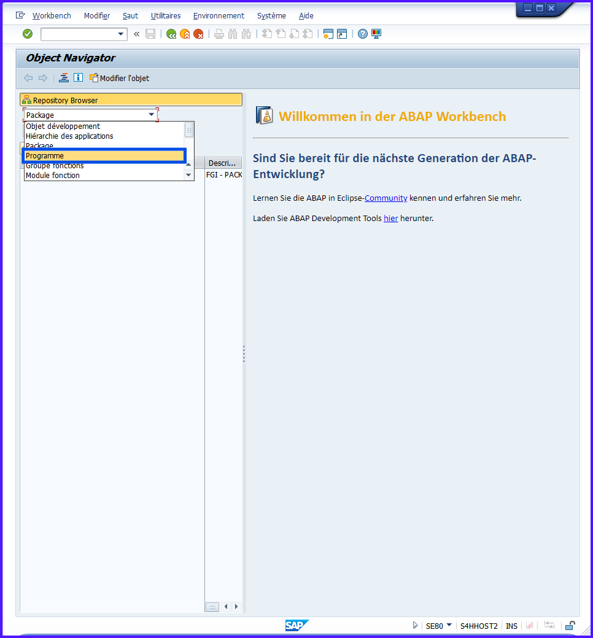593x638 pixels.
Task: Click the green Enter checkmark icon
Action: click(x=28, y=34)
